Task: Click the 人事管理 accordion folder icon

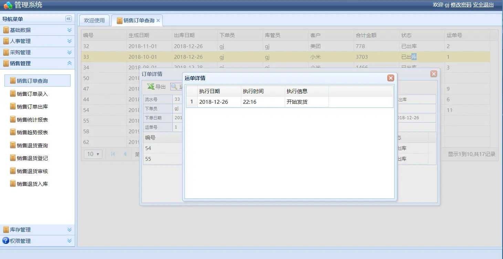Action: coord(6,41)
